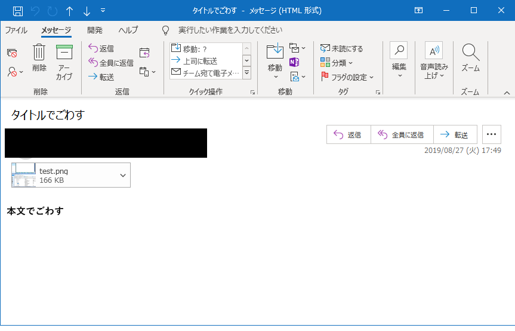Select the チーム宛て電子メール quick step
The width and height of the screenshot is (515, 331).
[x=206, y=73]
